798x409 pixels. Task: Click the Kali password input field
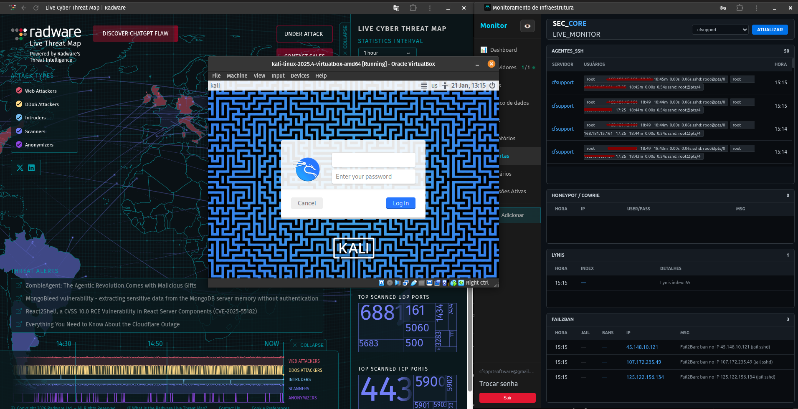373,176
